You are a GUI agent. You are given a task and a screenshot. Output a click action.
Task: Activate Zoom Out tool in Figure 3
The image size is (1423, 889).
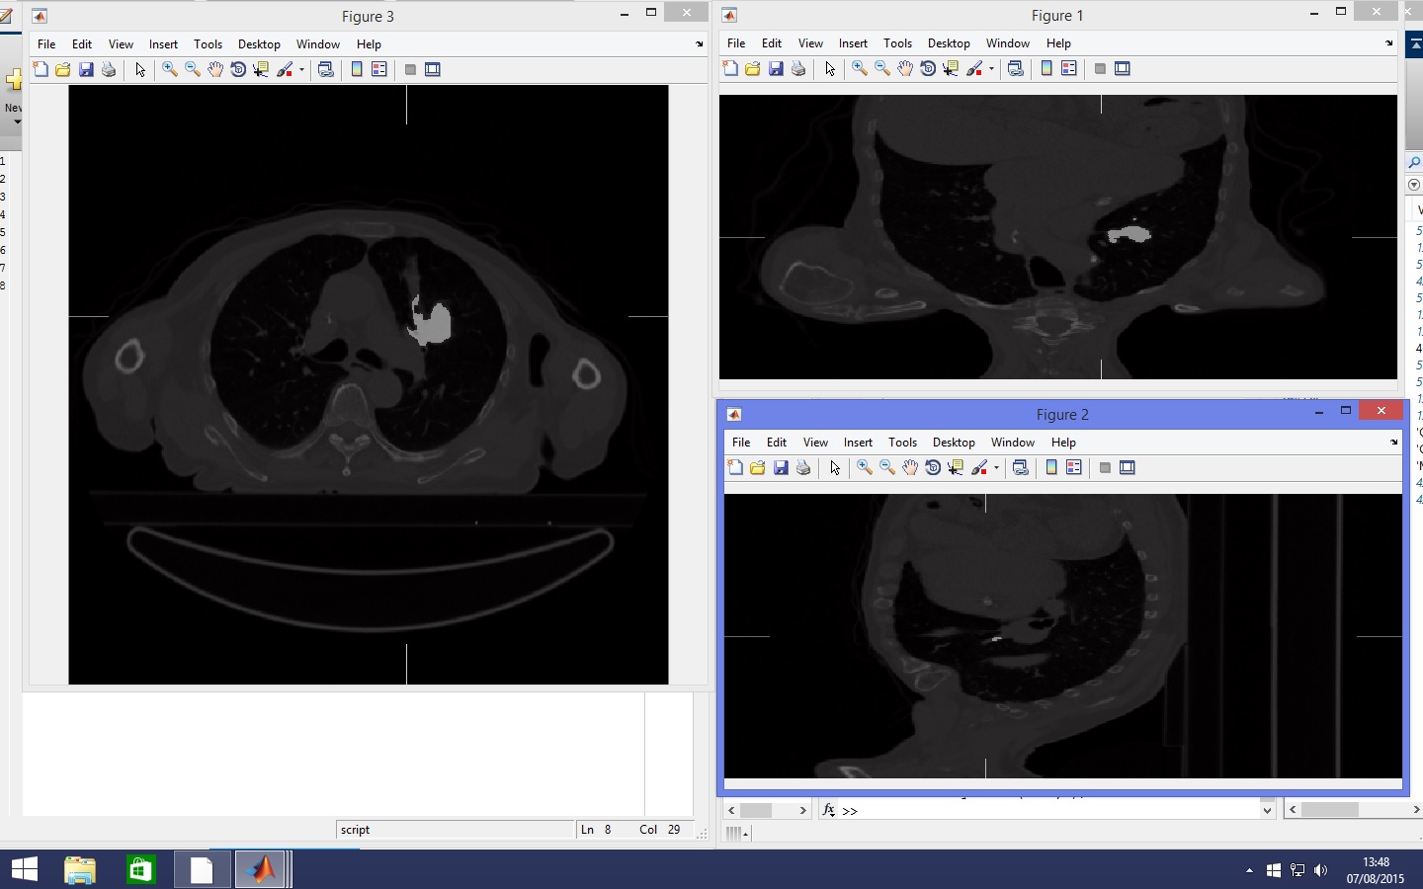coord(193,69)
